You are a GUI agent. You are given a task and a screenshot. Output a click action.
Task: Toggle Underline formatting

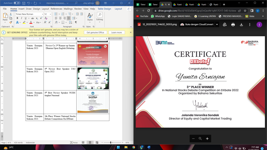26,18
